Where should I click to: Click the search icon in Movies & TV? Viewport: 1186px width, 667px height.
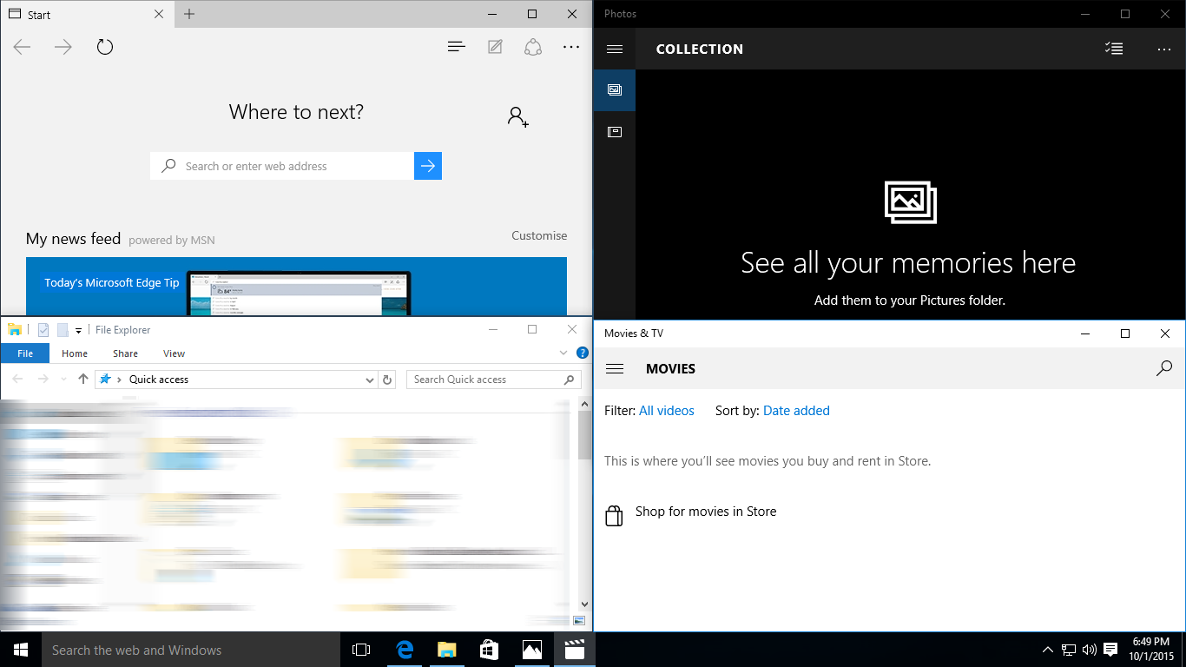(1164, 368)
